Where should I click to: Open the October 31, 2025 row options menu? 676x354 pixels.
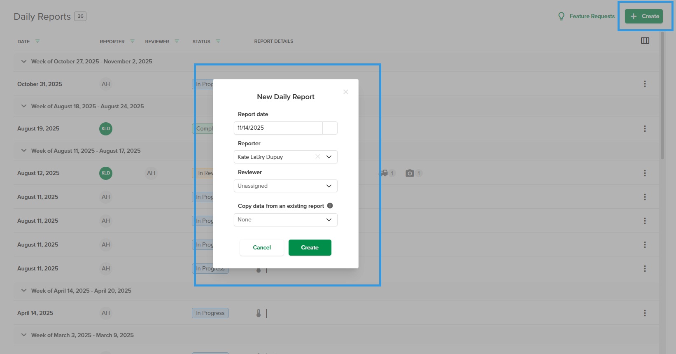645,84
